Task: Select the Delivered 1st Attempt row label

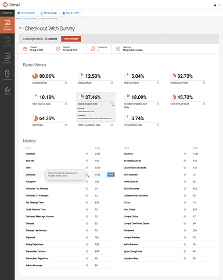Action: [37, 189]
